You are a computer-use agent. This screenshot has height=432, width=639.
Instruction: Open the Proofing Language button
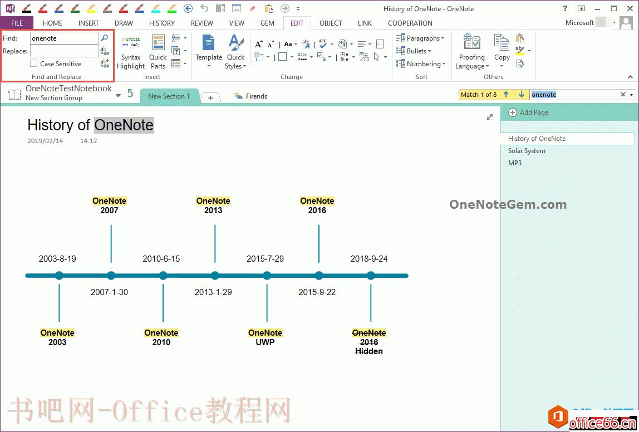pos(471,52)
